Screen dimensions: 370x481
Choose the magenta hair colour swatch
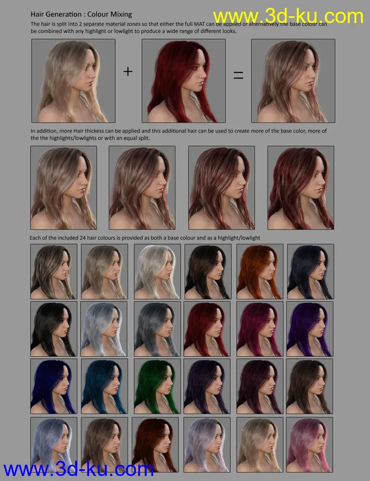click(259, 329)
